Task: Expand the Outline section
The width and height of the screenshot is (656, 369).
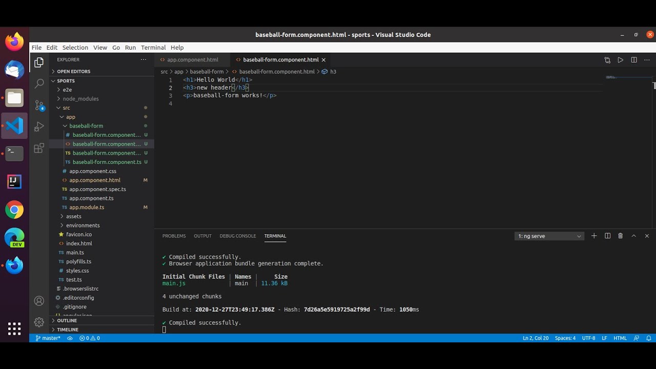Action: click(101, 321)
